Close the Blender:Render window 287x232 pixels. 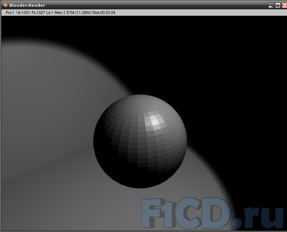point(284,5)
